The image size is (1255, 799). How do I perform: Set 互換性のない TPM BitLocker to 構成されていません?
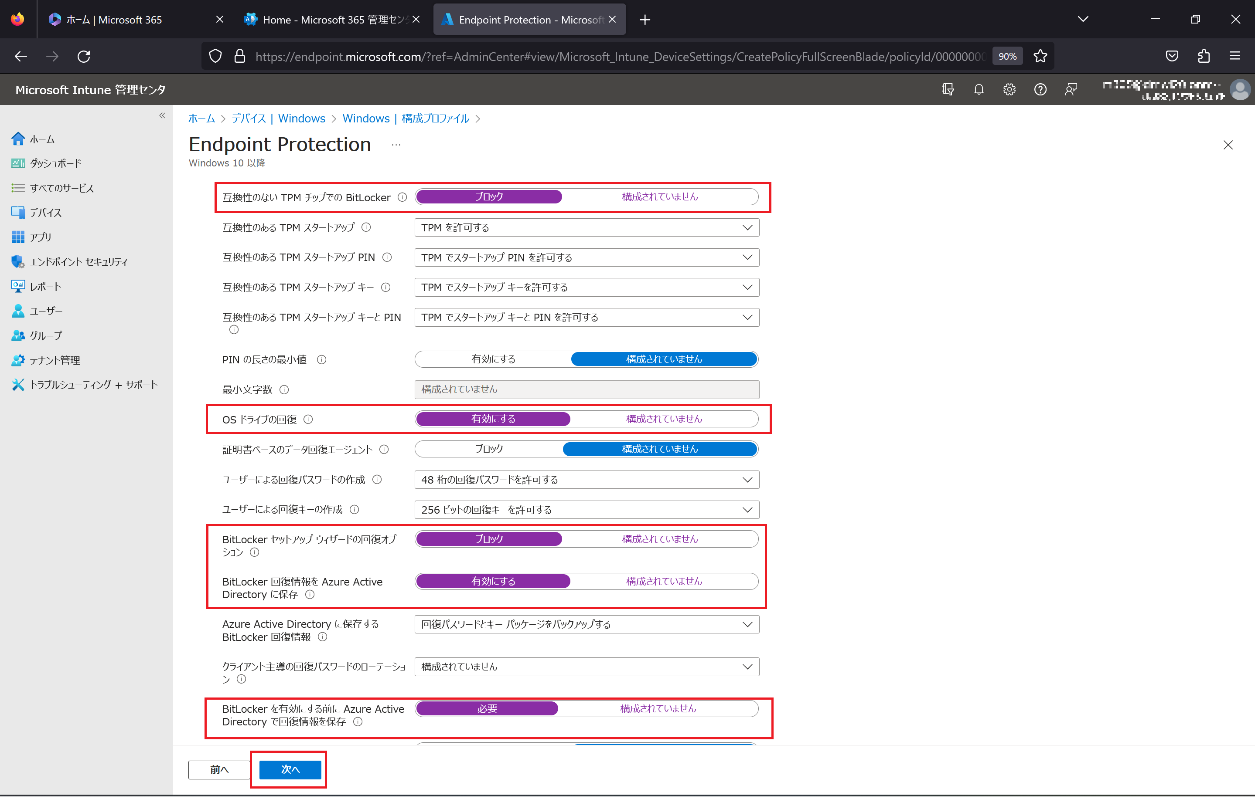[x=659, y=197]
